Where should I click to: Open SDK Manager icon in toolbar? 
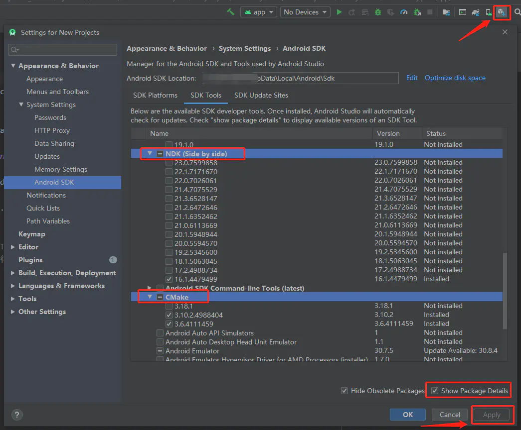point(502,12)
